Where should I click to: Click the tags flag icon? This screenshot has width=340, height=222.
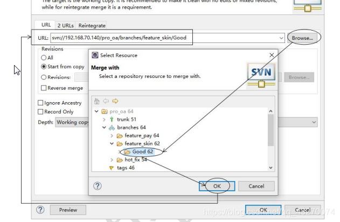[112, 168]
